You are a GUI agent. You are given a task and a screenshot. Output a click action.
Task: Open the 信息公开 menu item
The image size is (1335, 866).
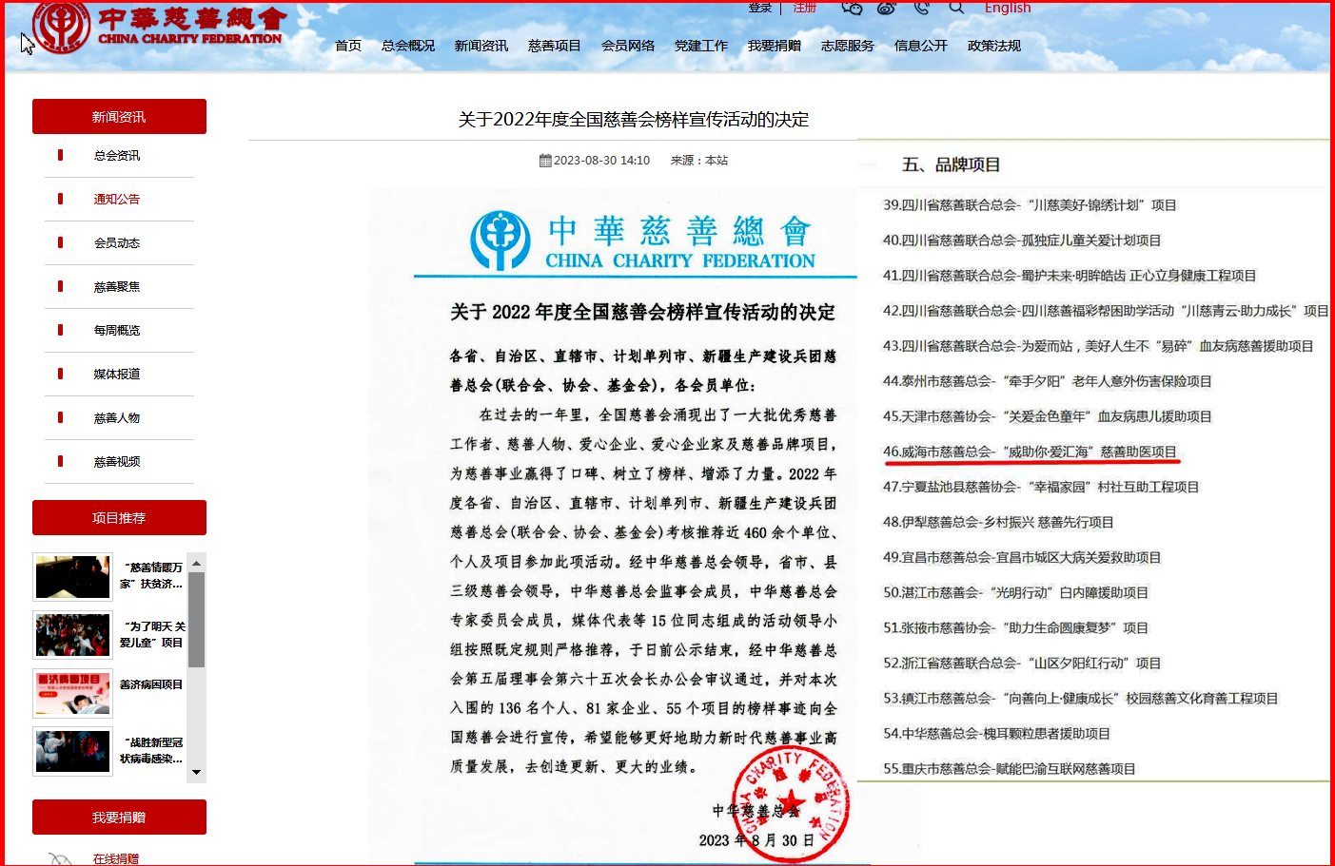(921, 46)
